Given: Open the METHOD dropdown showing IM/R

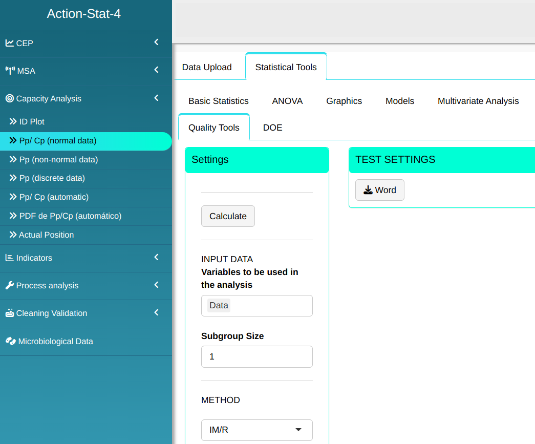Looking at the screenshot, I should [x=256, y=430].
